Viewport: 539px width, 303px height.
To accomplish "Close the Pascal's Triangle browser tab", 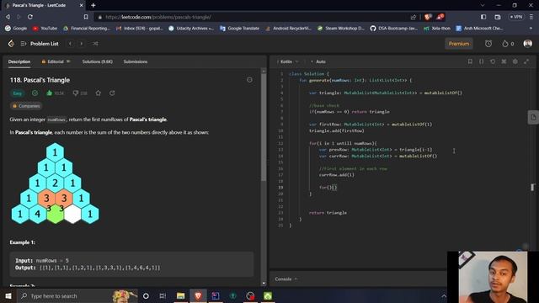I will point(82,5).
